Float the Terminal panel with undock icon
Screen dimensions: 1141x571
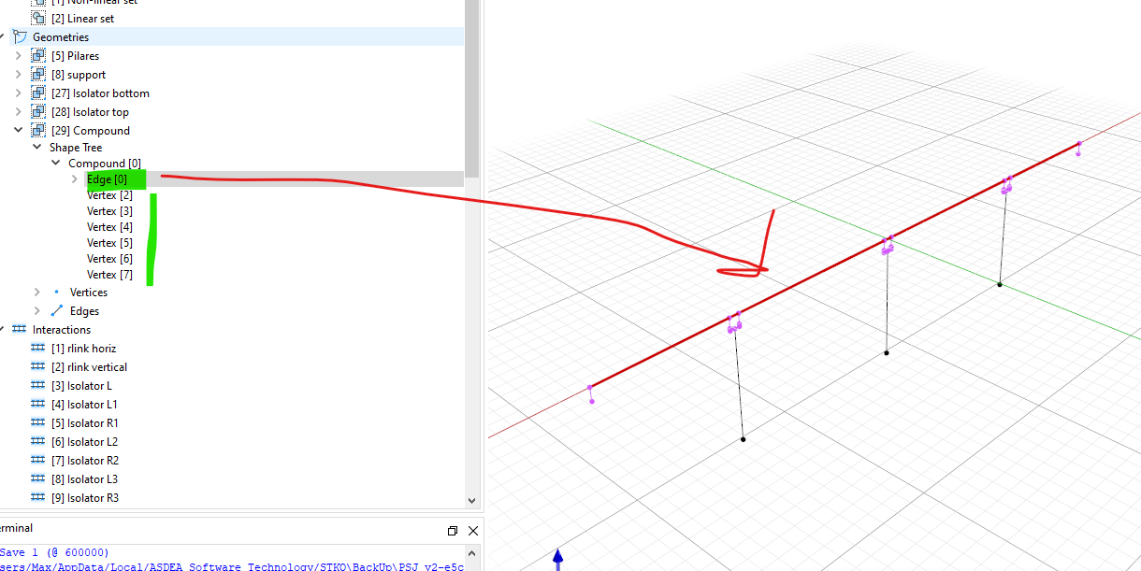point(453,531)
